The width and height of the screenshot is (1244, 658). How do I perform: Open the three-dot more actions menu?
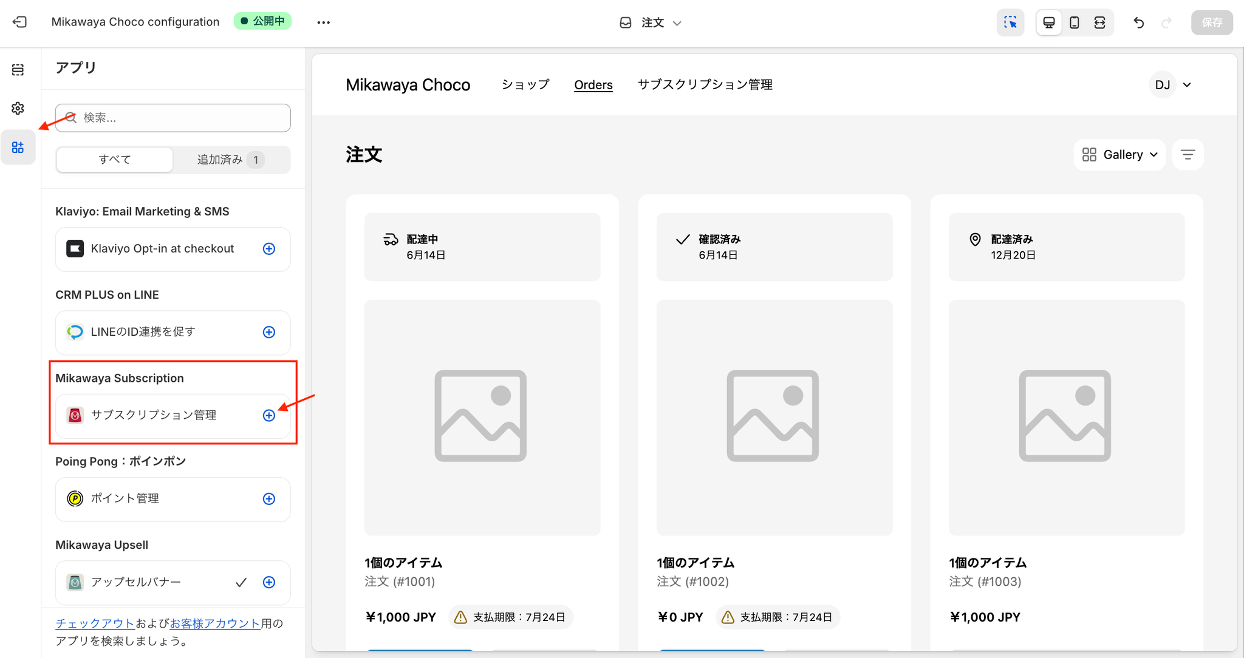click(323, 22)
